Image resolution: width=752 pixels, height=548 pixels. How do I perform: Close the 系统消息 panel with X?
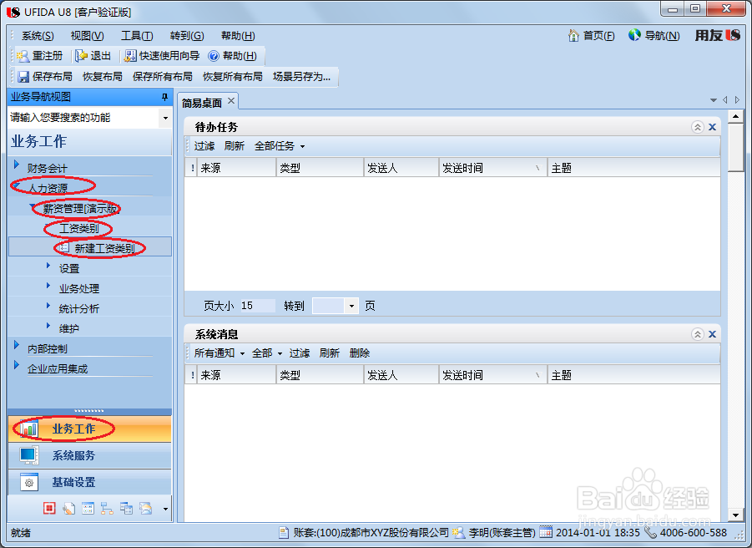point(712,334)
